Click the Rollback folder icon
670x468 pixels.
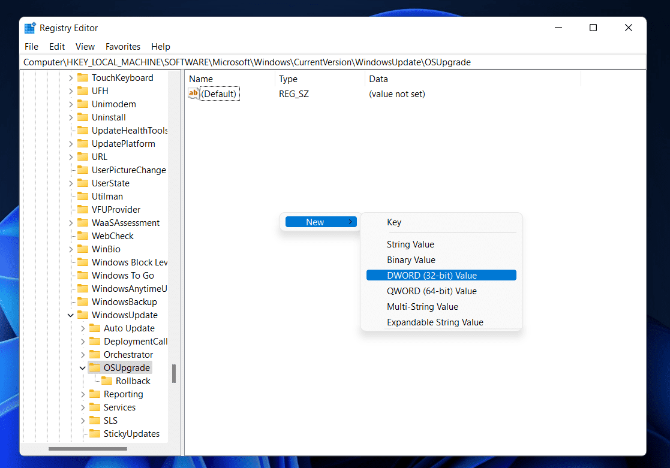pyautogui.click(x=107, y=381)
